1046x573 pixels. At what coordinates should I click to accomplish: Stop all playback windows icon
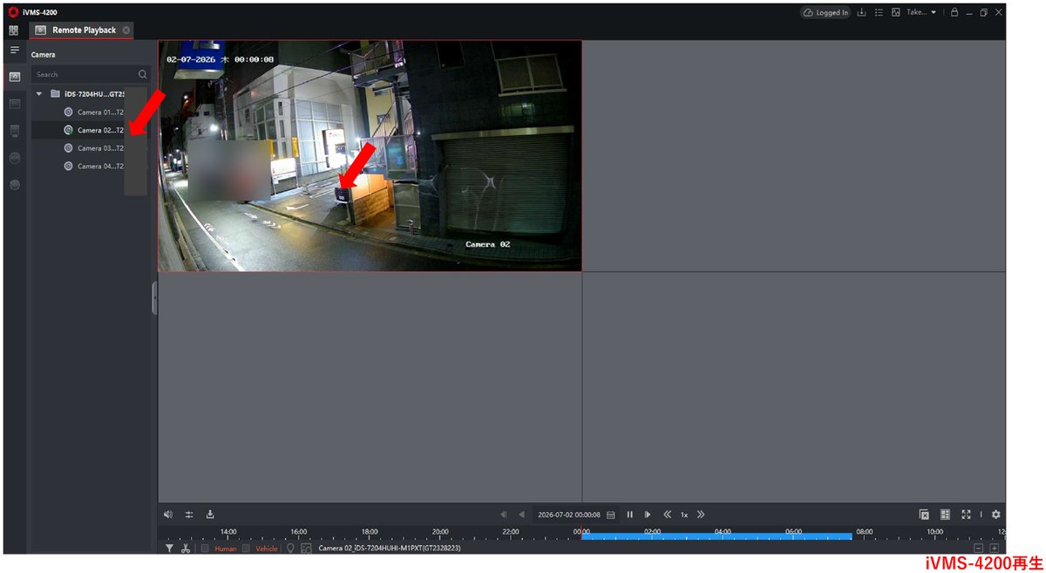point(924,515)
